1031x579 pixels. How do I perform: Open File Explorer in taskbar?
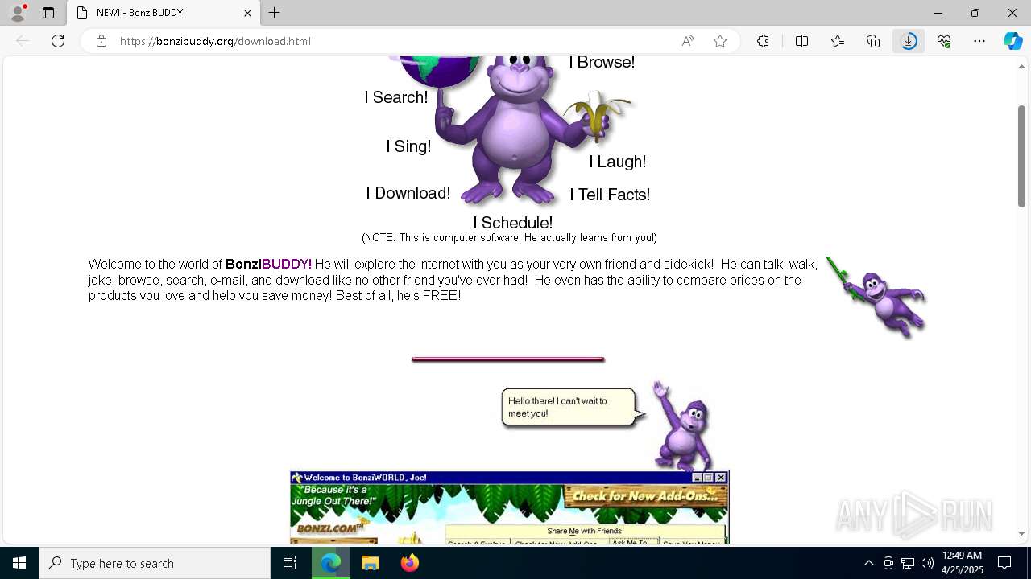coord(371,563)
